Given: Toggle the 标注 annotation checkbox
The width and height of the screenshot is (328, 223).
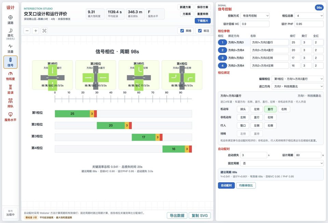Looking at the screenshot, I should pyautogui.click(x=200, y=31).
